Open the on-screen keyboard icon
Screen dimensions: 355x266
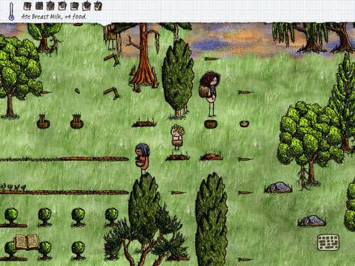328,242
